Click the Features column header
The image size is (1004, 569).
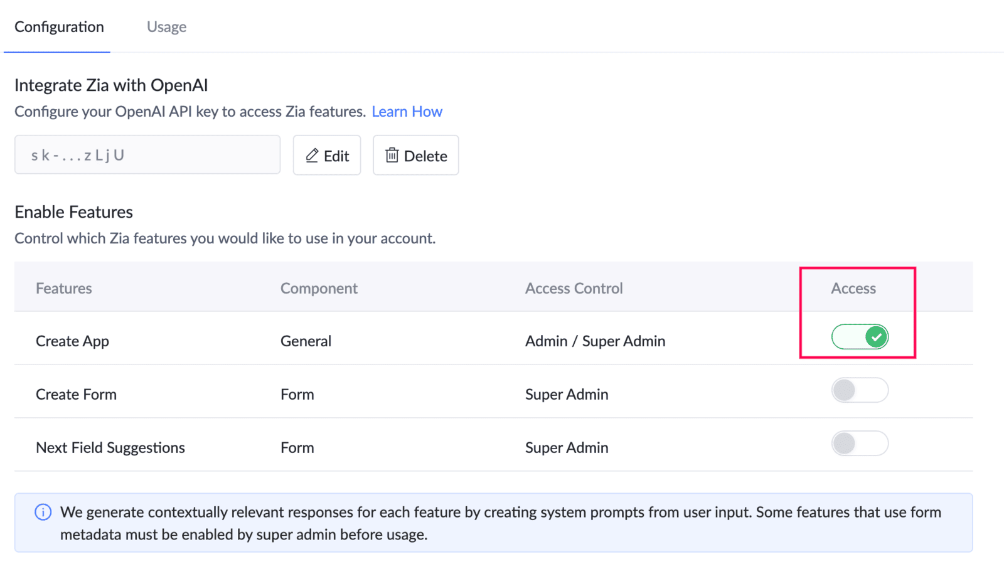[x=63, y=289]
